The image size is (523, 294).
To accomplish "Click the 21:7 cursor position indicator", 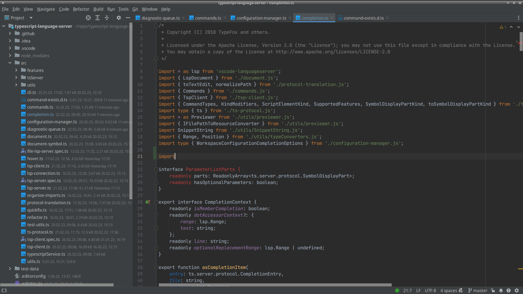I will point(408,290).
